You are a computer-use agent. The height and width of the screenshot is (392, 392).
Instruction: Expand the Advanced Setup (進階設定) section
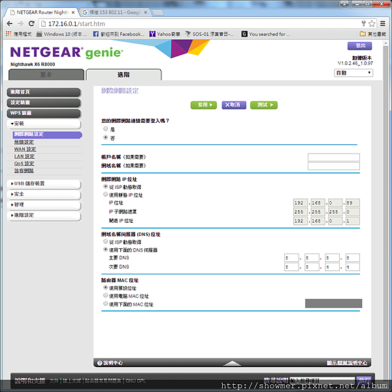tap(44, 215)
